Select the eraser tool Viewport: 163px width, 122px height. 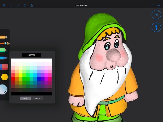point(4,67)
